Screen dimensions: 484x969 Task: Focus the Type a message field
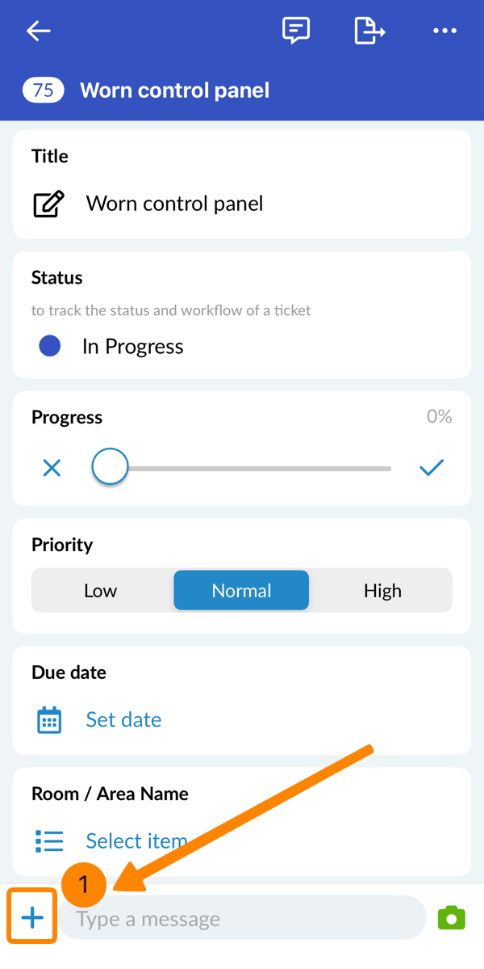242,919
